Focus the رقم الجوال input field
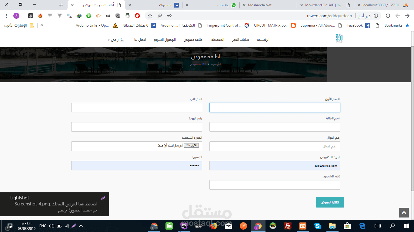 [x=275, y=146]
